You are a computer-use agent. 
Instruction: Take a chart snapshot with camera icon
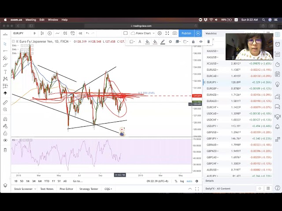pos(175,33)
